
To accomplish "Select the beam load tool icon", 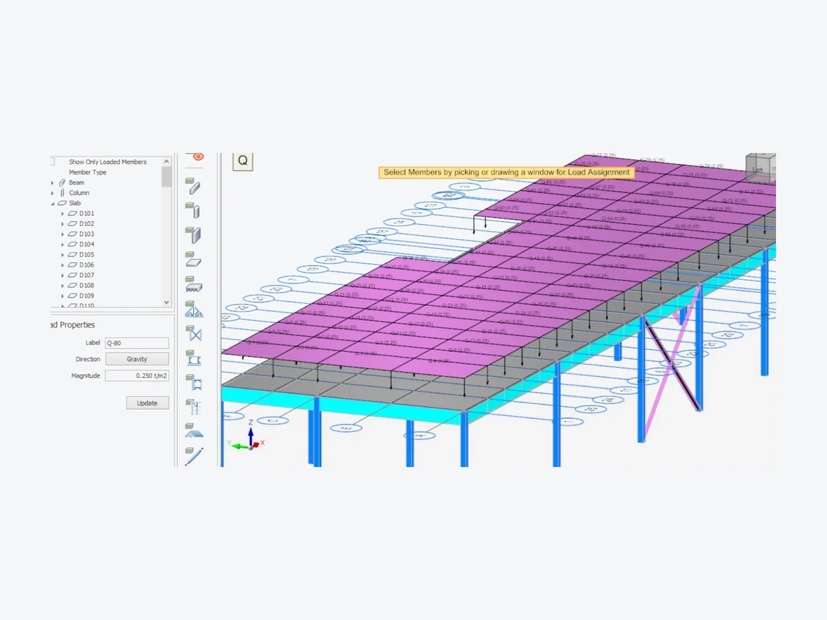I will point(194,185).
